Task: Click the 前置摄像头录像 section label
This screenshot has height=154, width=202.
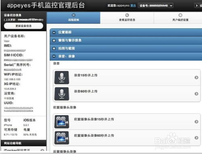Action: click(x=65, y=108)
